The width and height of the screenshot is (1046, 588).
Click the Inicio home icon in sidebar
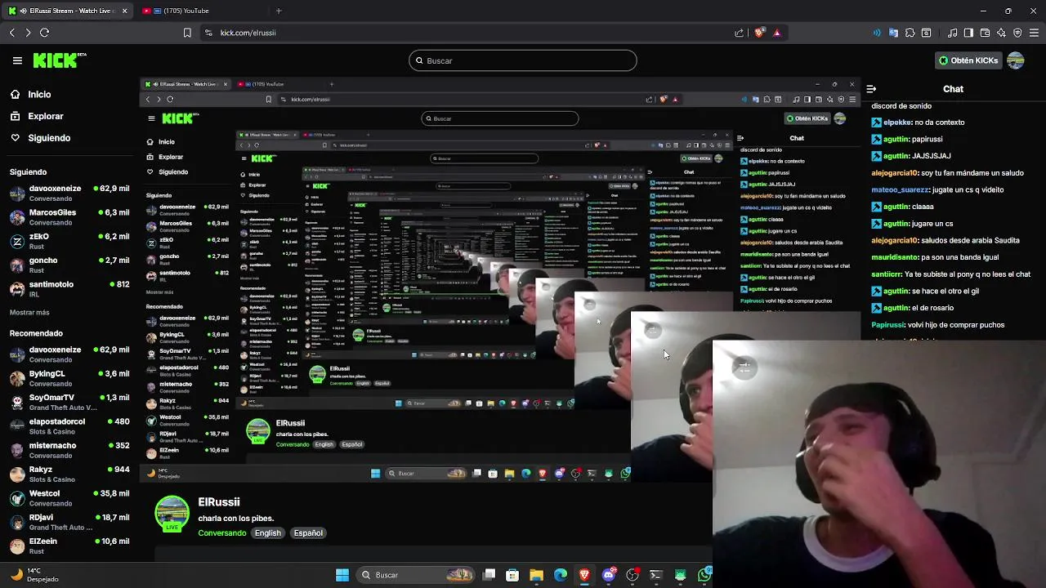[16, 94]
